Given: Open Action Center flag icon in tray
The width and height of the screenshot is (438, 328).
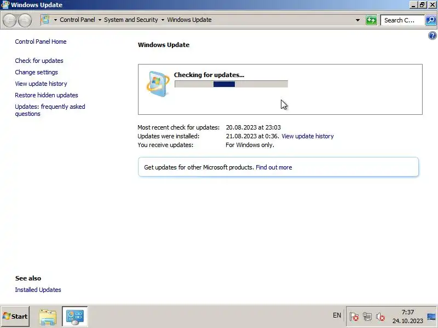Looking at the screenshot, I should pyautogui.click(x=354, y=317).
